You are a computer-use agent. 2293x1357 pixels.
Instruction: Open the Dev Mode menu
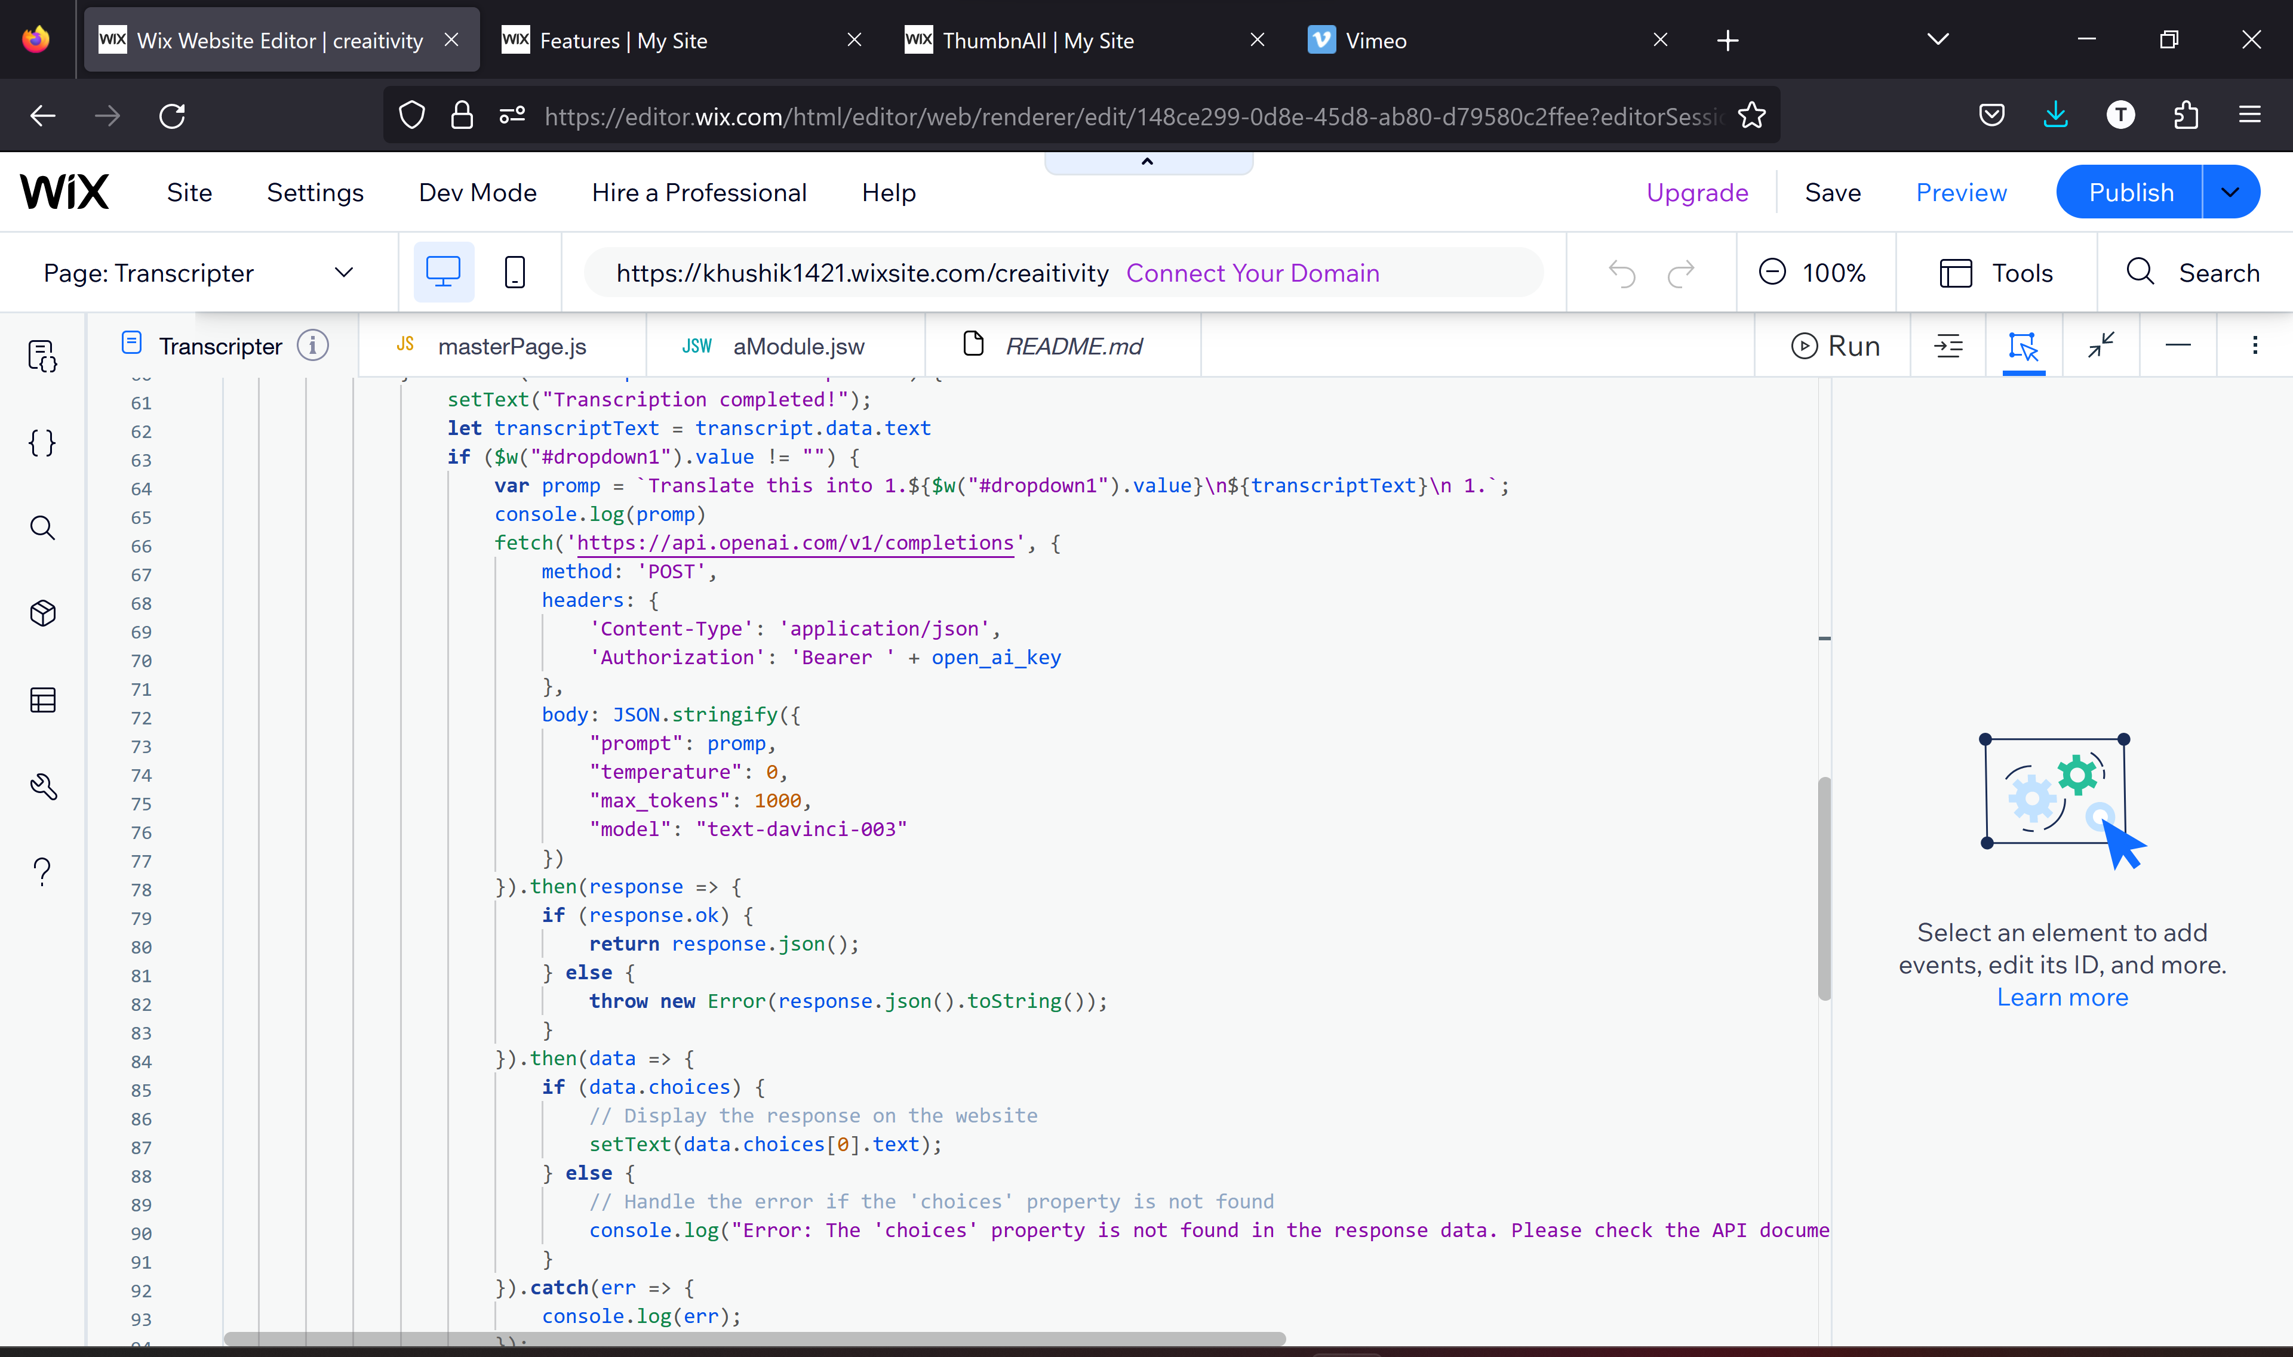tap(477, 192)
